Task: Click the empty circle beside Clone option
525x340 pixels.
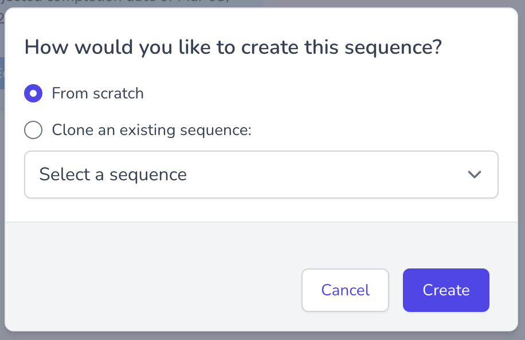Action: pos(33,130)
